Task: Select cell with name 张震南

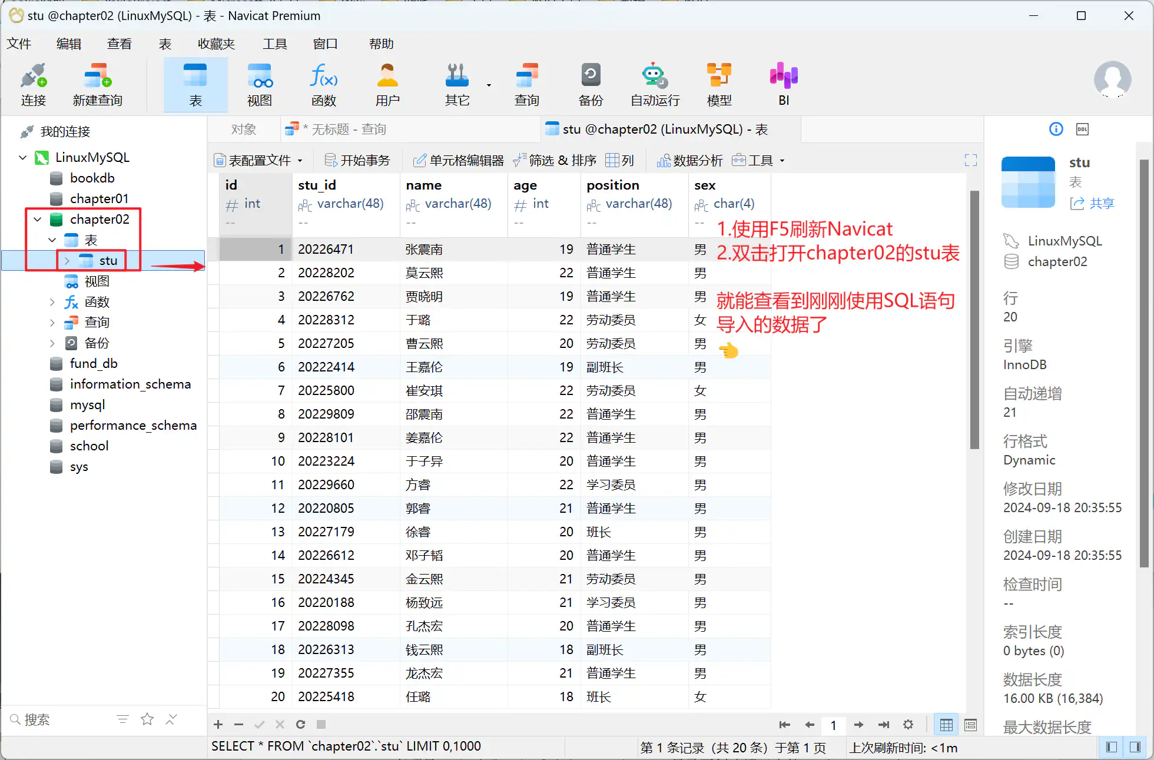Action: click(453, 249)
